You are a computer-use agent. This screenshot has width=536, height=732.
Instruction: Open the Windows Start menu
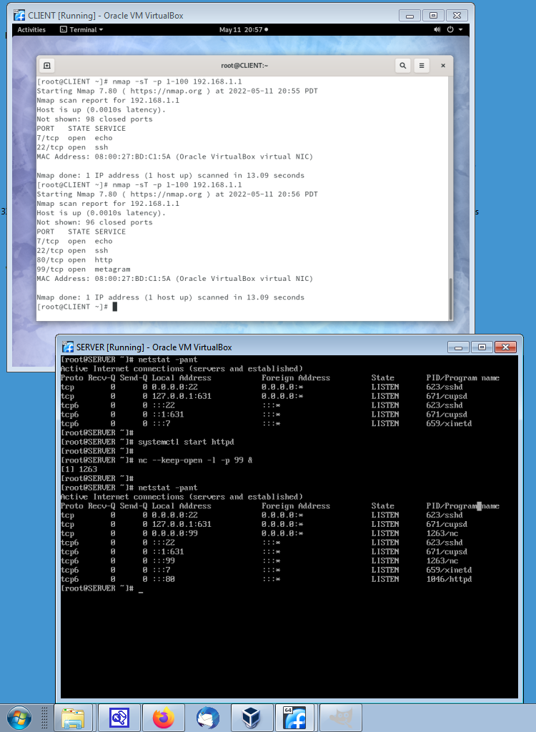click(19, 718)
